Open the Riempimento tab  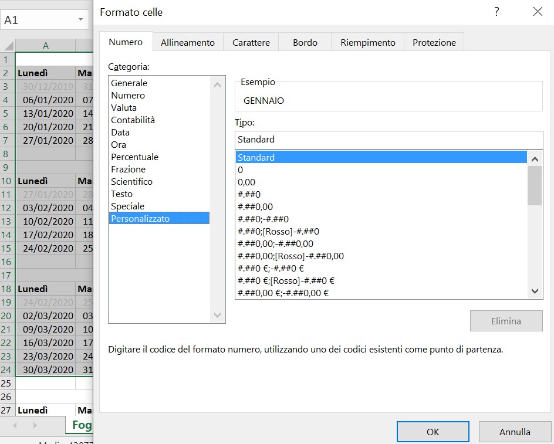pos(368,43)
